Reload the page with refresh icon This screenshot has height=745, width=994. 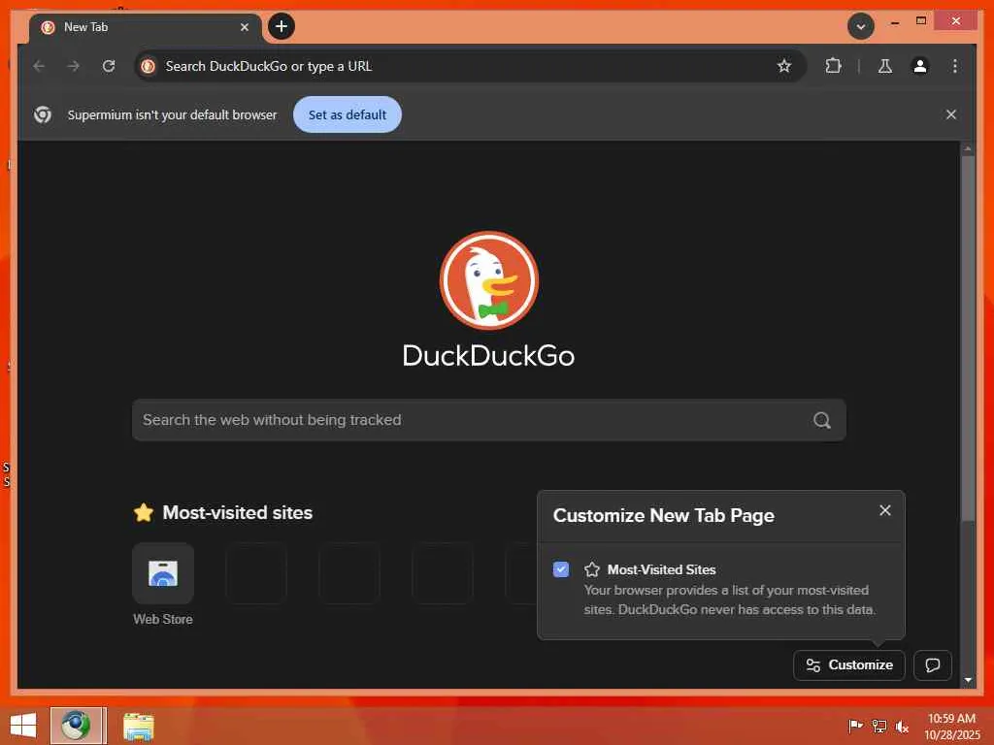[109, 66]
